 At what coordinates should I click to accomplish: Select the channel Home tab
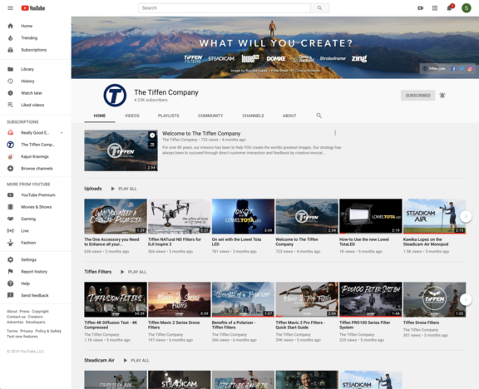tap(100, 116)
